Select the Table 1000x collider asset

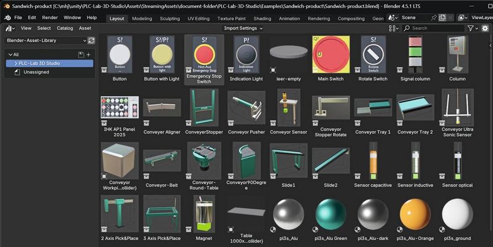pyautogui.click(x=246, y=219)
